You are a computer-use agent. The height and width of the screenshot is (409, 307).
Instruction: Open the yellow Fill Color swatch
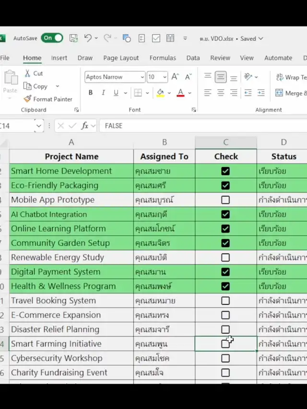(160, 93)
